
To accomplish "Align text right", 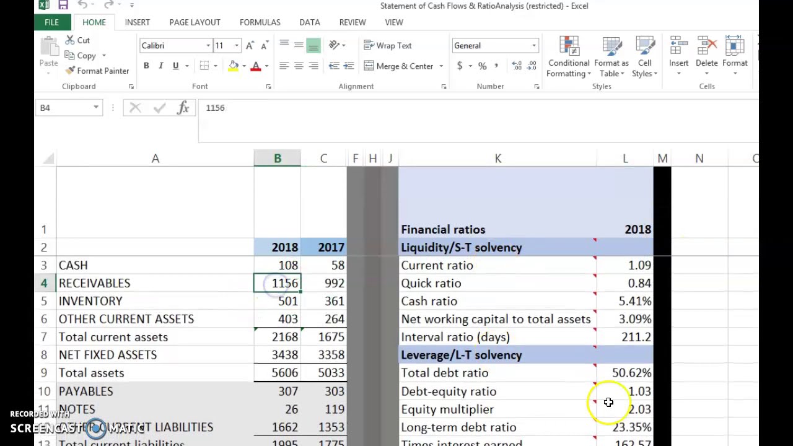I will tap(313, 66).
